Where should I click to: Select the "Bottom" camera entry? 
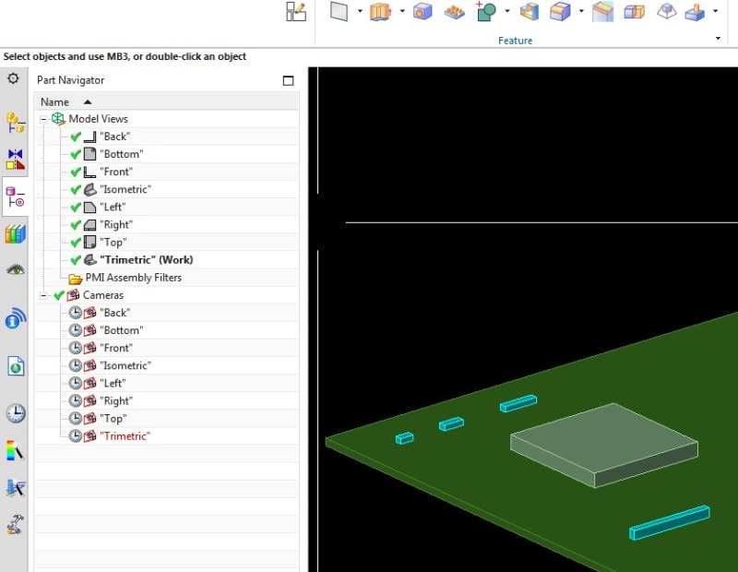(x=122, y=330)
